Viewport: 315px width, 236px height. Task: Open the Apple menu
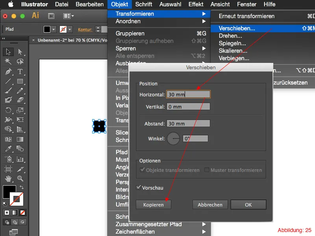[11, 4]
